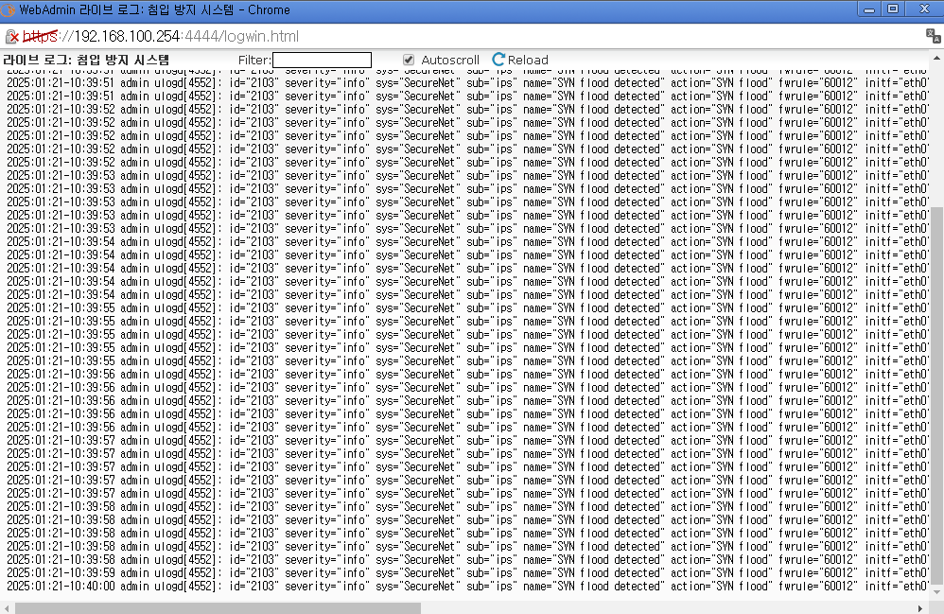
Task: Click the heading 라이브 로그: 침입 방지 시스템
Action: pyautogui.click(x=86, y=60)
